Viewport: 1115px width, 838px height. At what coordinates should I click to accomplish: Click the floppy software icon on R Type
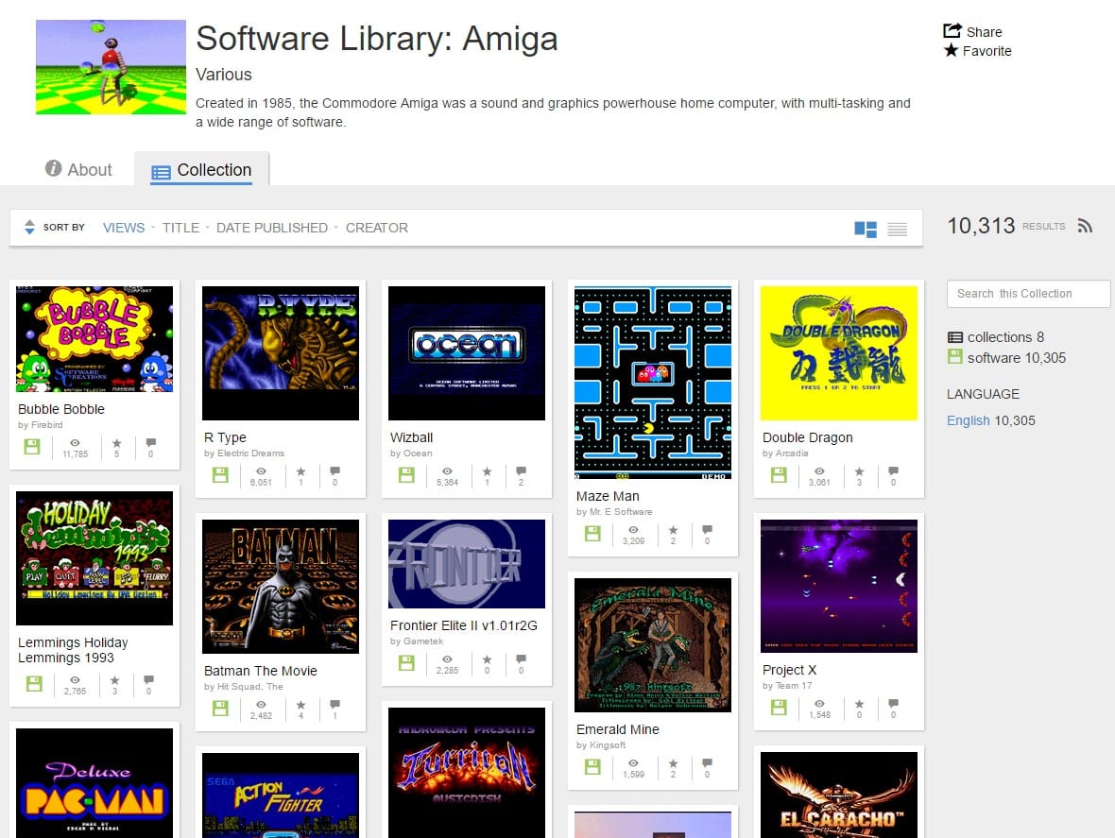(220, 475)
